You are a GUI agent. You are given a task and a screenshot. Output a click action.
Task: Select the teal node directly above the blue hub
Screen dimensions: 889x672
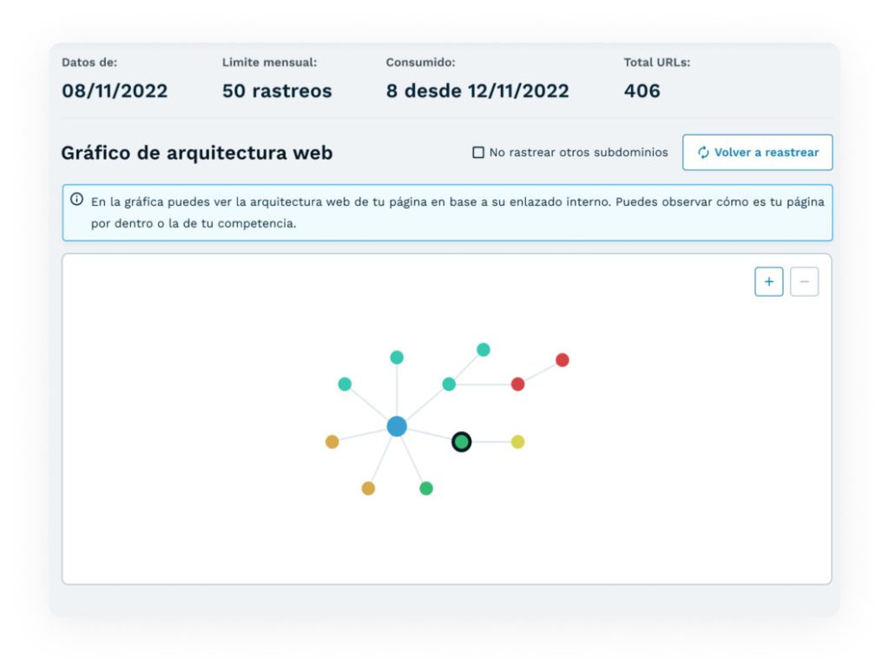397,357
